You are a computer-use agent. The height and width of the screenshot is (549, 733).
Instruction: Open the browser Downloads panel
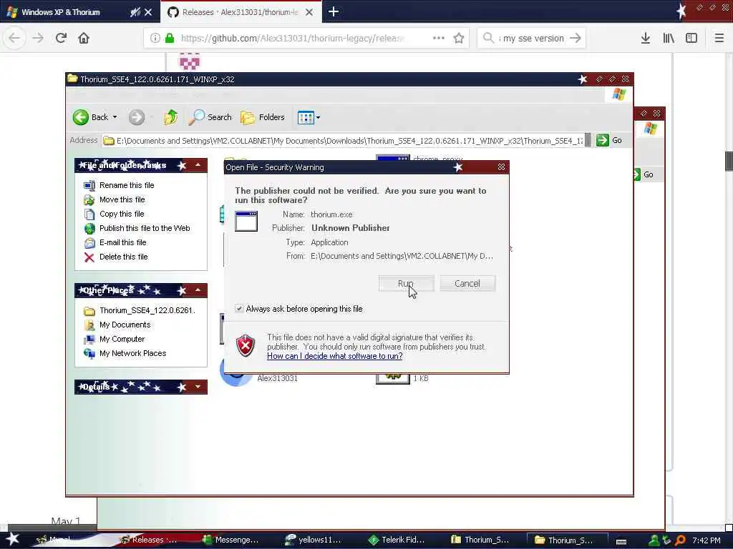[x=646, y=38]
